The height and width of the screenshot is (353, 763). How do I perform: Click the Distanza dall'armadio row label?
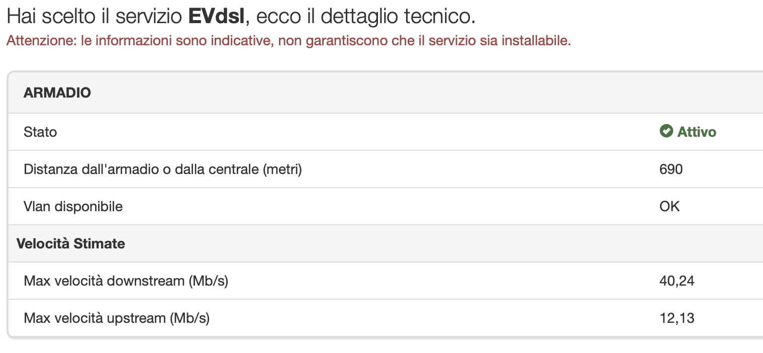tap(162, 169)
